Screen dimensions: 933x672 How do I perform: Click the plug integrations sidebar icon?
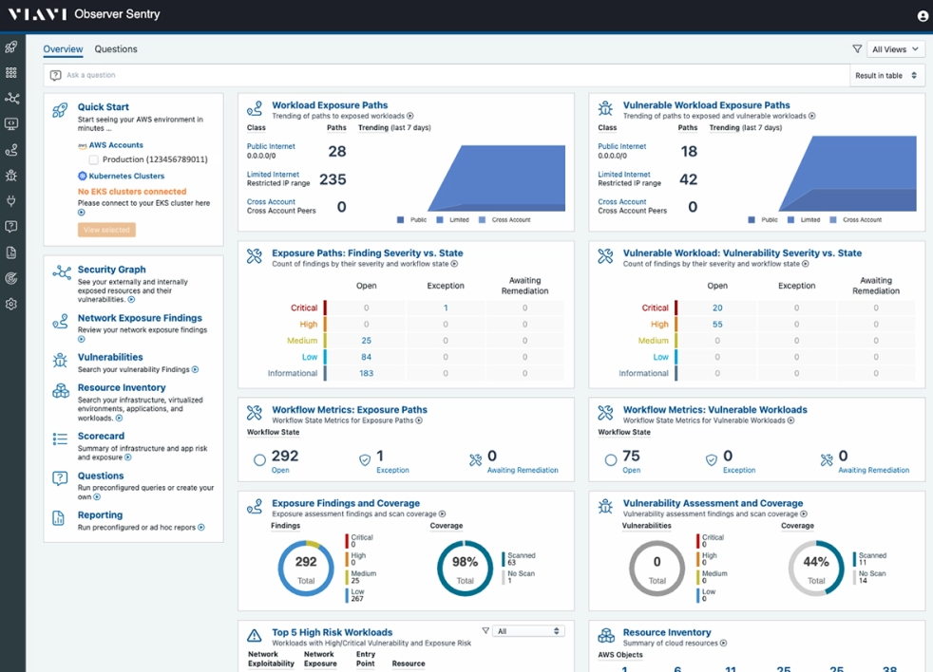(x=11, y=201)
